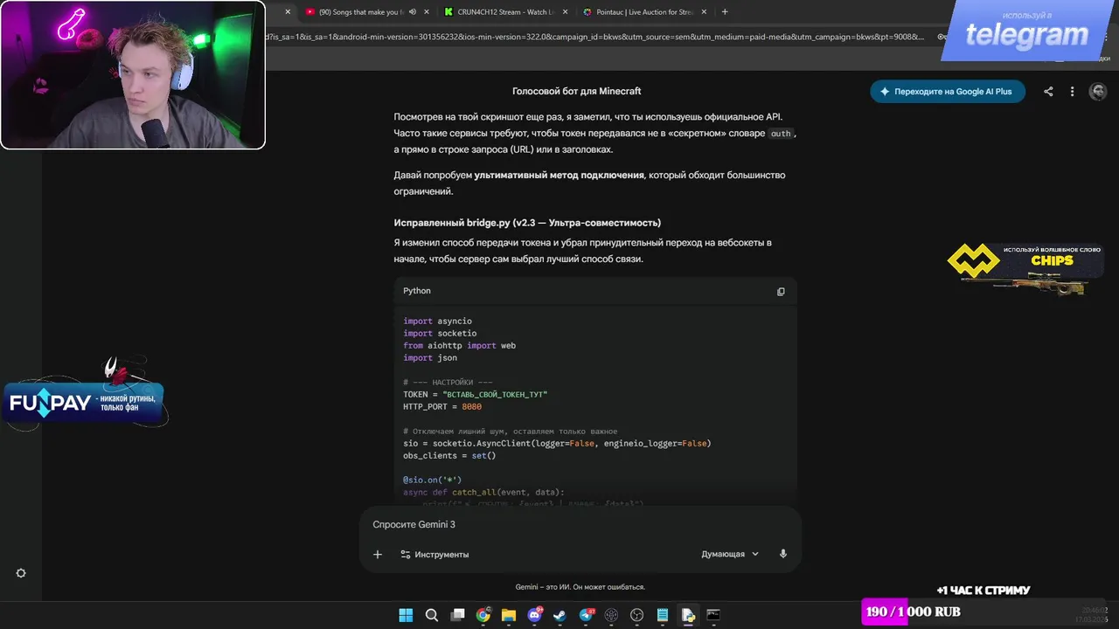The image size is (1119, 629).
Task: Click the @sio.on('*') decorator line
Action: (432, 480)
